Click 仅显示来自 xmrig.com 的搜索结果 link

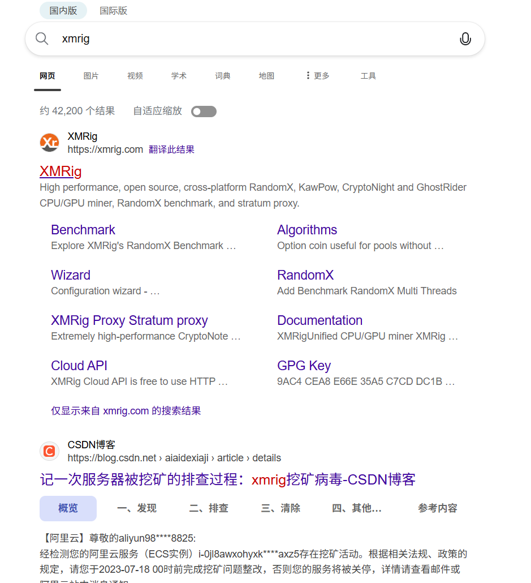pyautogui.click(x=126, y=411)
